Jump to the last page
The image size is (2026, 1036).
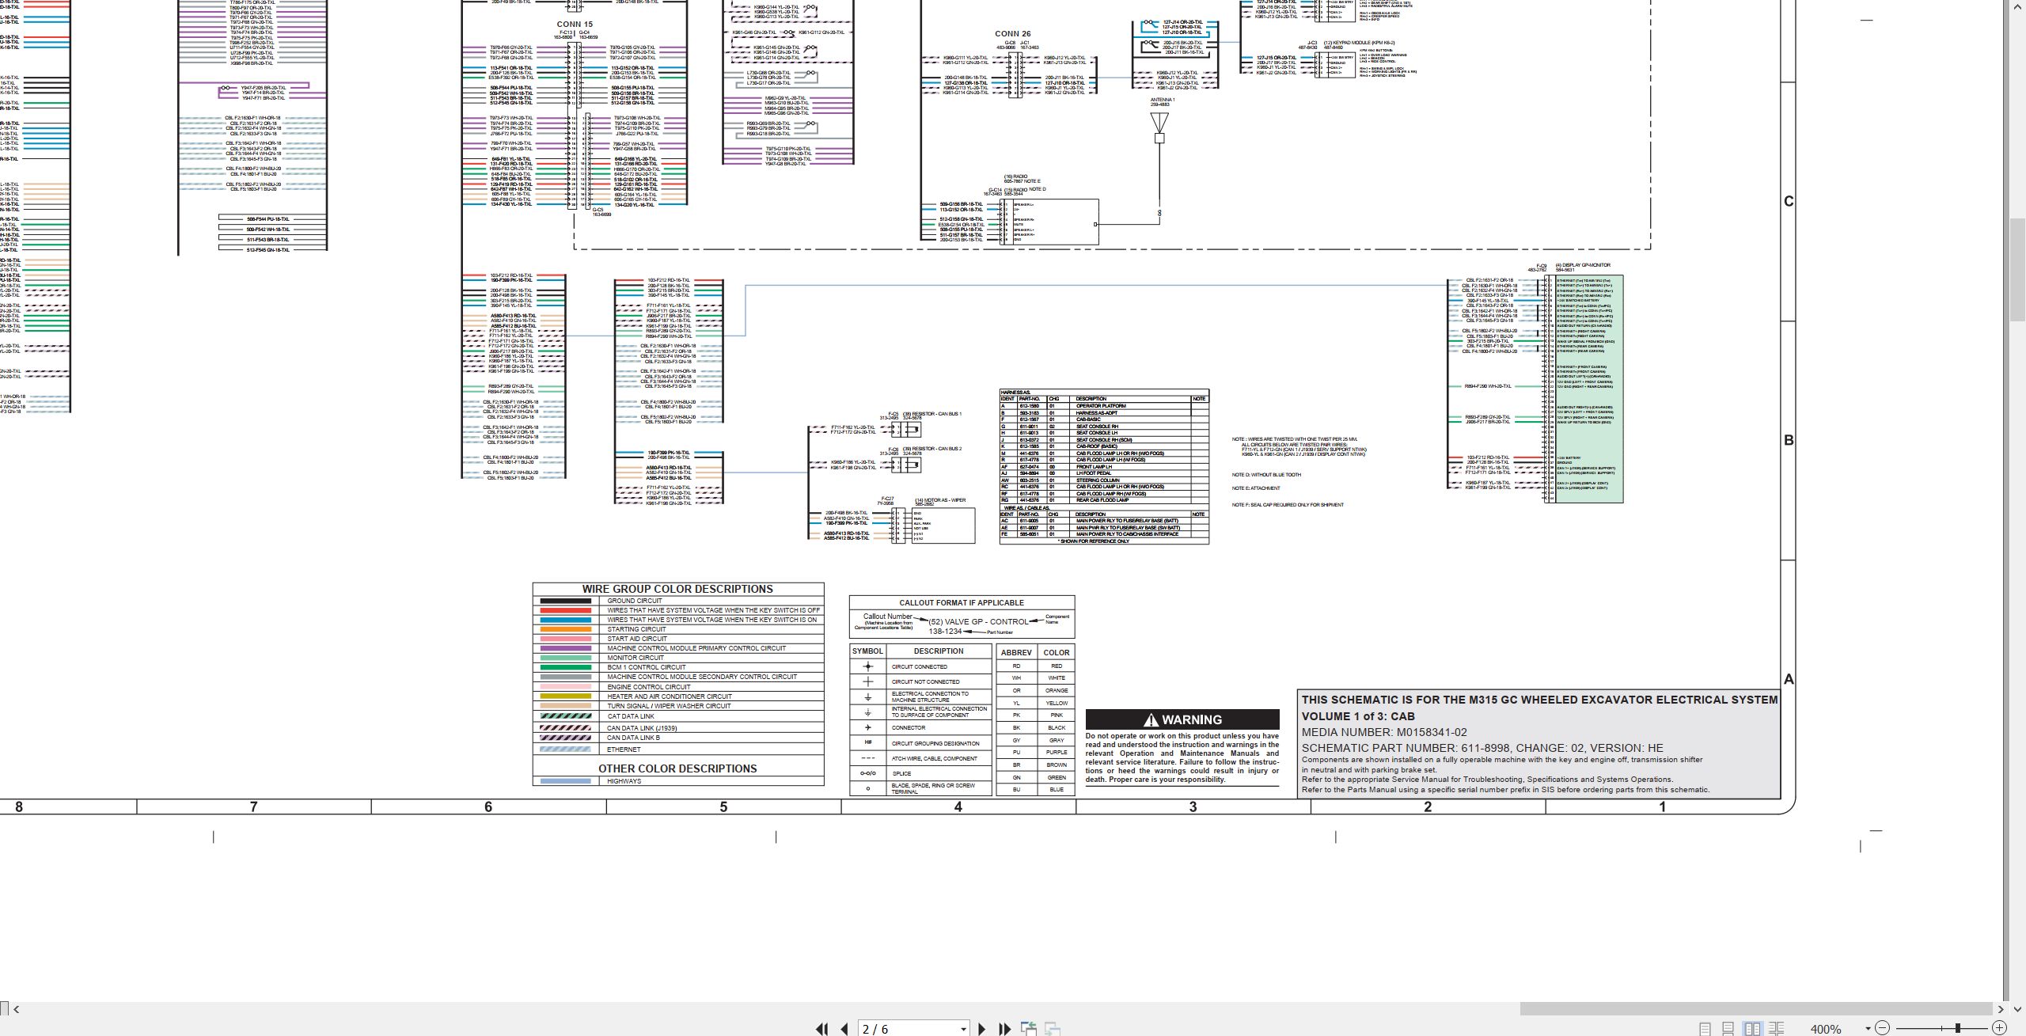[1004, 1029]
